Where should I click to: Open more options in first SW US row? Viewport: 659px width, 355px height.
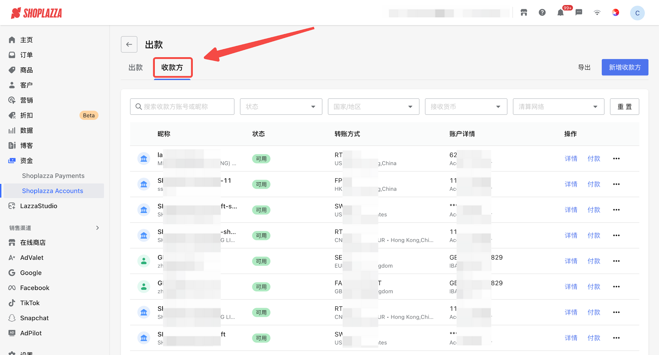[616, 210]
